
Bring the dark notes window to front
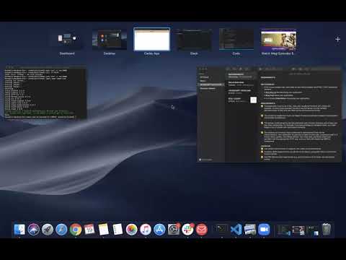(x=269, y=114)
